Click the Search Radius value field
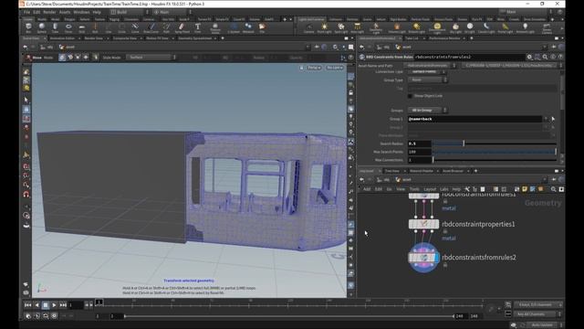584x329 pixels. (420, 143)
